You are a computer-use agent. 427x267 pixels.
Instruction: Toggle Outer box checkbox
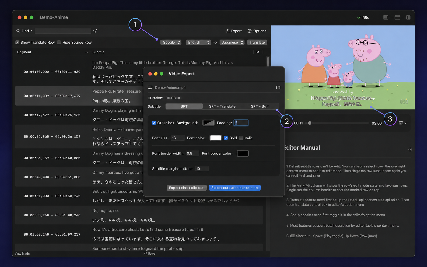point(154,123)
